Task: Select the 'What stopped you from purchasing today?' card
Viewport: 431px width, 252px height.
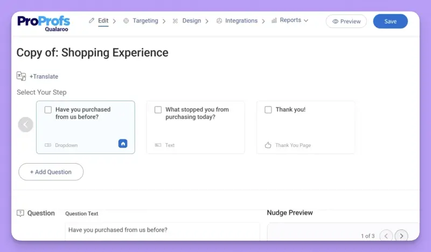Action: click(196, 127)
